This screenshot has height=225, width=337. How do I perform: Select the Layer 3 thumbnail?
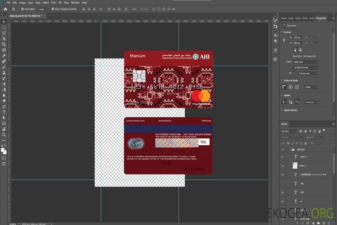click(x=295, y=165)
